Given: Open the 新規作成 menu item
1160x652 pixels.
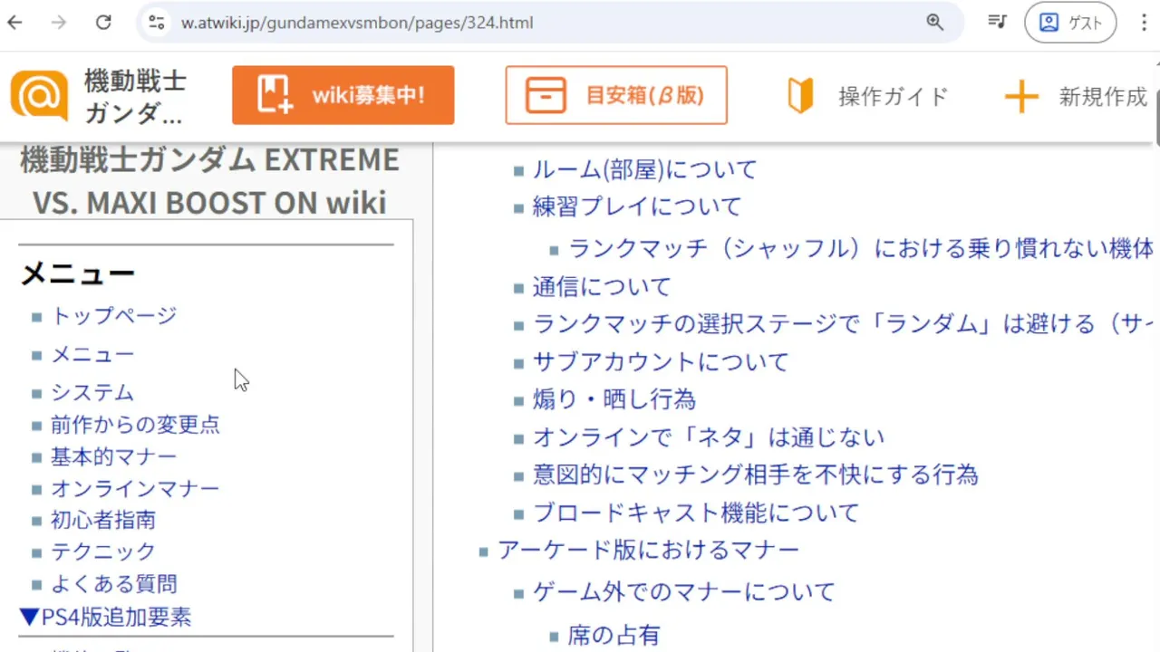Looking at the screenshot, I should [1103, 96].
